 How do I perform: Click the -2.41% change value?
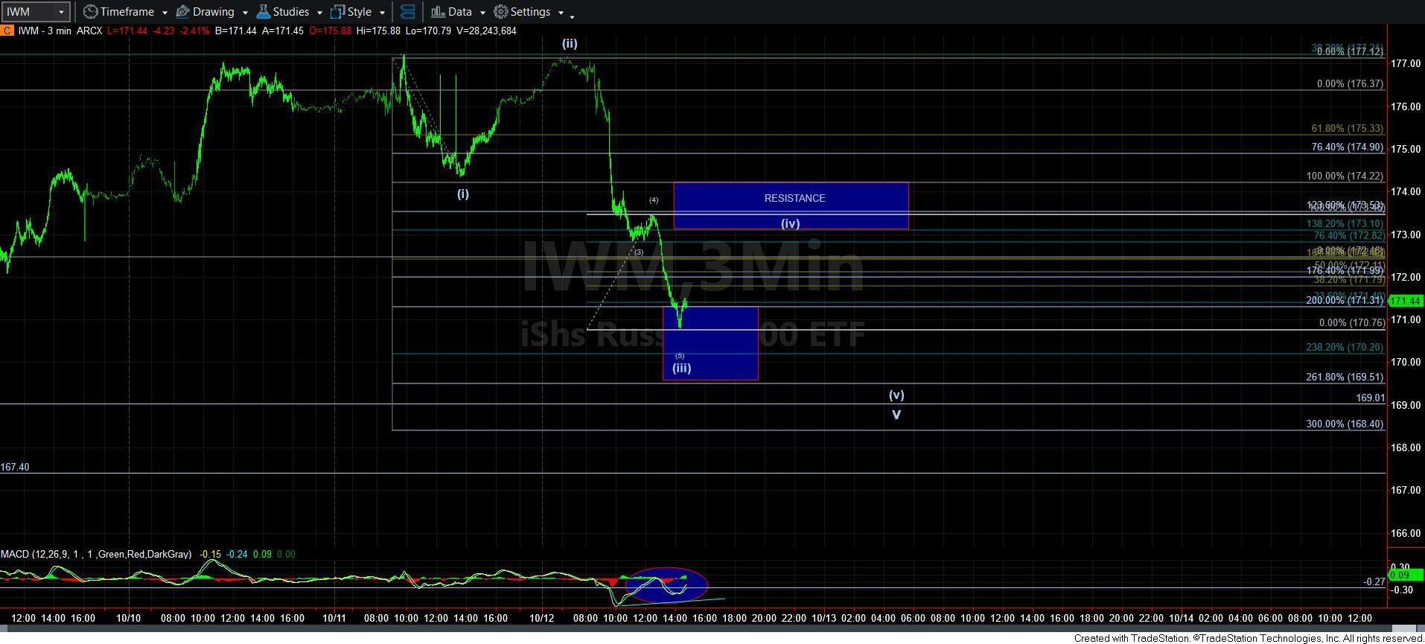[195, 31]
